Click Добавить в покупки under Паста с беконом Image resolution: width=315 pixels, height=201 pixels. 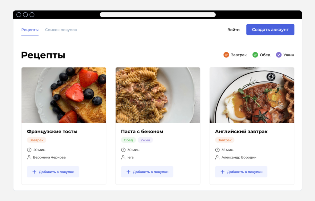(x=147, y=171)
